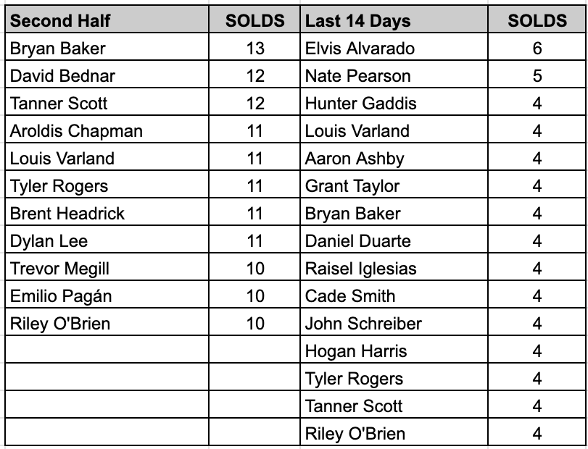Select the Emilio Pagán cell
Viewport: 588px width, 449px height.
tap(107, 295)
